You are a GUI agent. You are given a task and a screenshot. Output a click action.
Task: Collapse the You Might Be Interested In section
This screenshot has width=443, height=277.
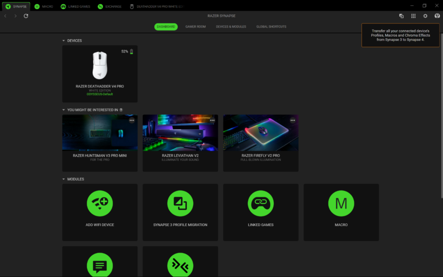point(64,110)
